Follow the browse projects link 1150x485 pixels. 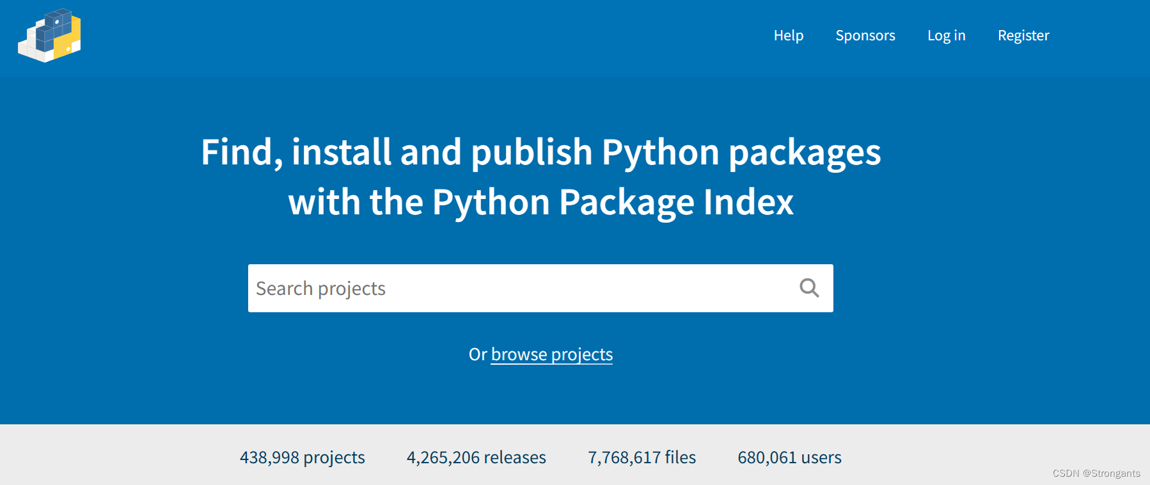(x=551, y=354)
